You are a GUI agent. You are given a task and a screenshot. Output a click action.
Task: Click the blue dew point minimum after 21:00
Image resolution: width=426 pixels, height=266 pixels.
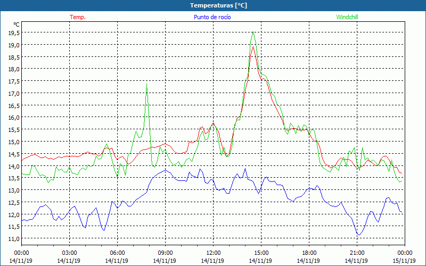(359, 235)
